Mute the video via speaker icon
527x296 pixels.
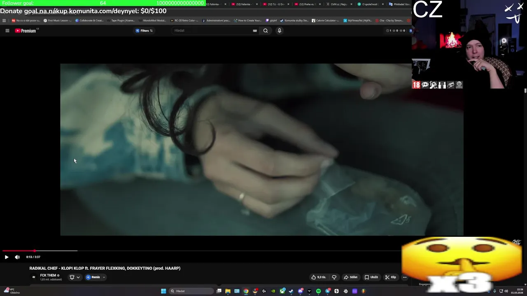pos(17,257)
